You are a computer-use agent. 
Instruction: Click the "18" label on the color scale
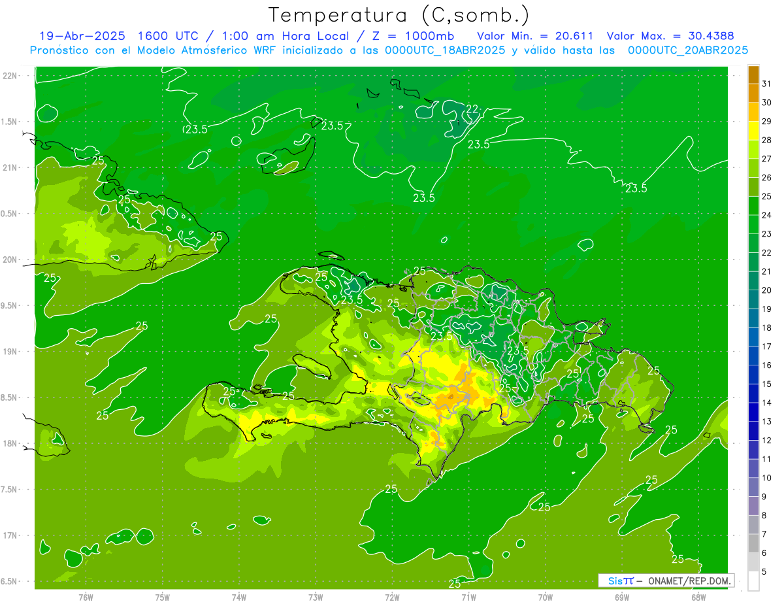pyautogui.click(x=767, y=328)
